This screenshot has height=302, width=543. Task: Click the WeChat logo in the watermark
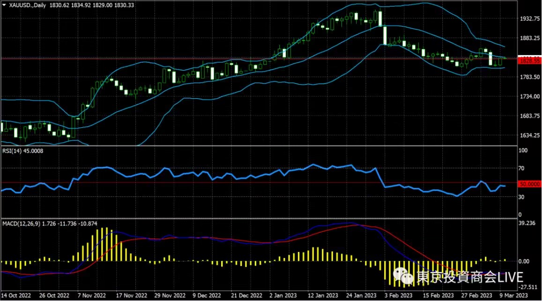click(x=403, y=276)
